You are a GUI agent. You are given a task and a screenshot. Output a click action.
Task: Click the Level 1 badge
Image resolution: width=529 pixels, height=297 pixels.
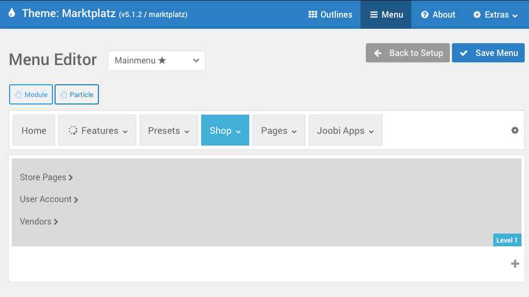pyautogui.click(x=507, y=240)
